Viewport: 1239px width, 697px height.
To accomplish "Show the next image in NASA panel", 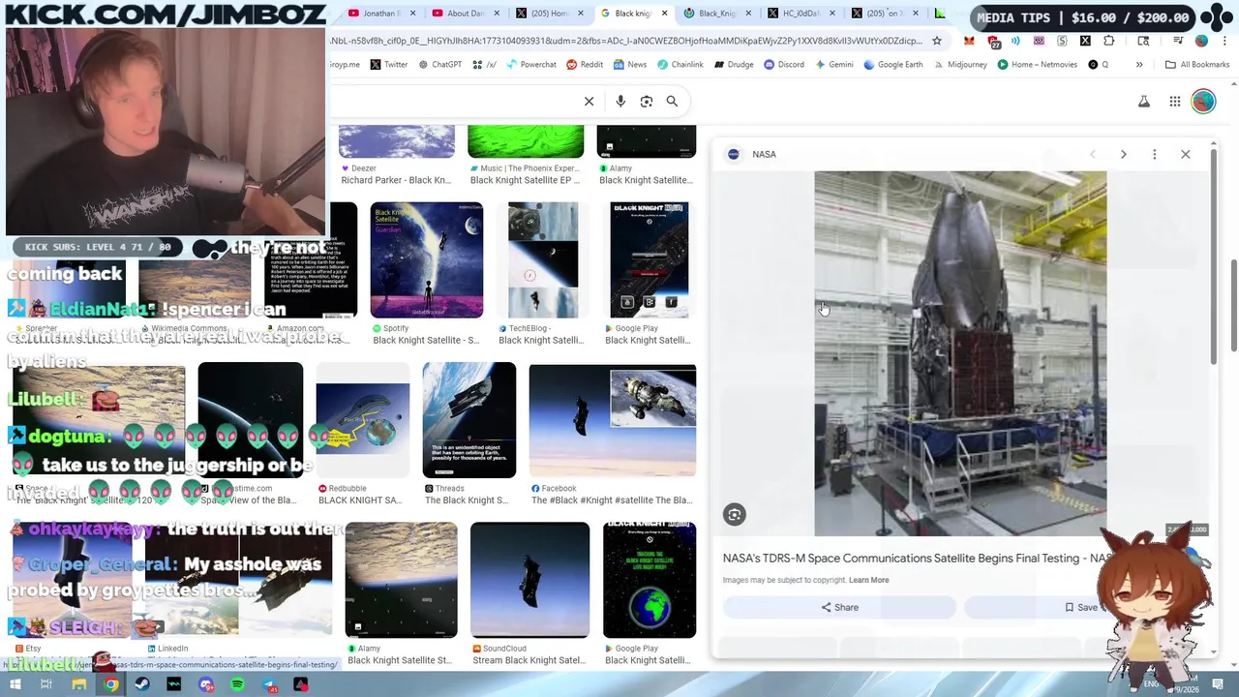I will pyautogui.click(x=1123, y=154).
